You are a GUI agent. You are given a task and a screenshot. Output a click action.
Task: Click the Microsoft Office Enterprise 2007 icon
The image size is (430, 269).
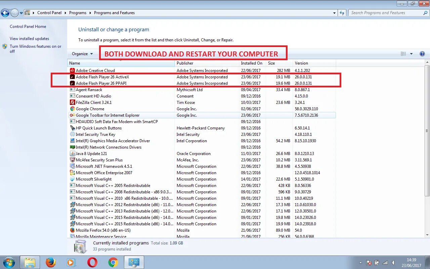72,173
